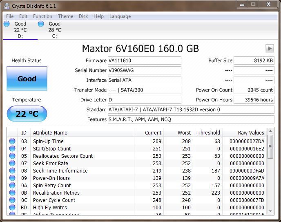
Task: Click status orb for Recalibration Retries
Action: tap(12, 193)
